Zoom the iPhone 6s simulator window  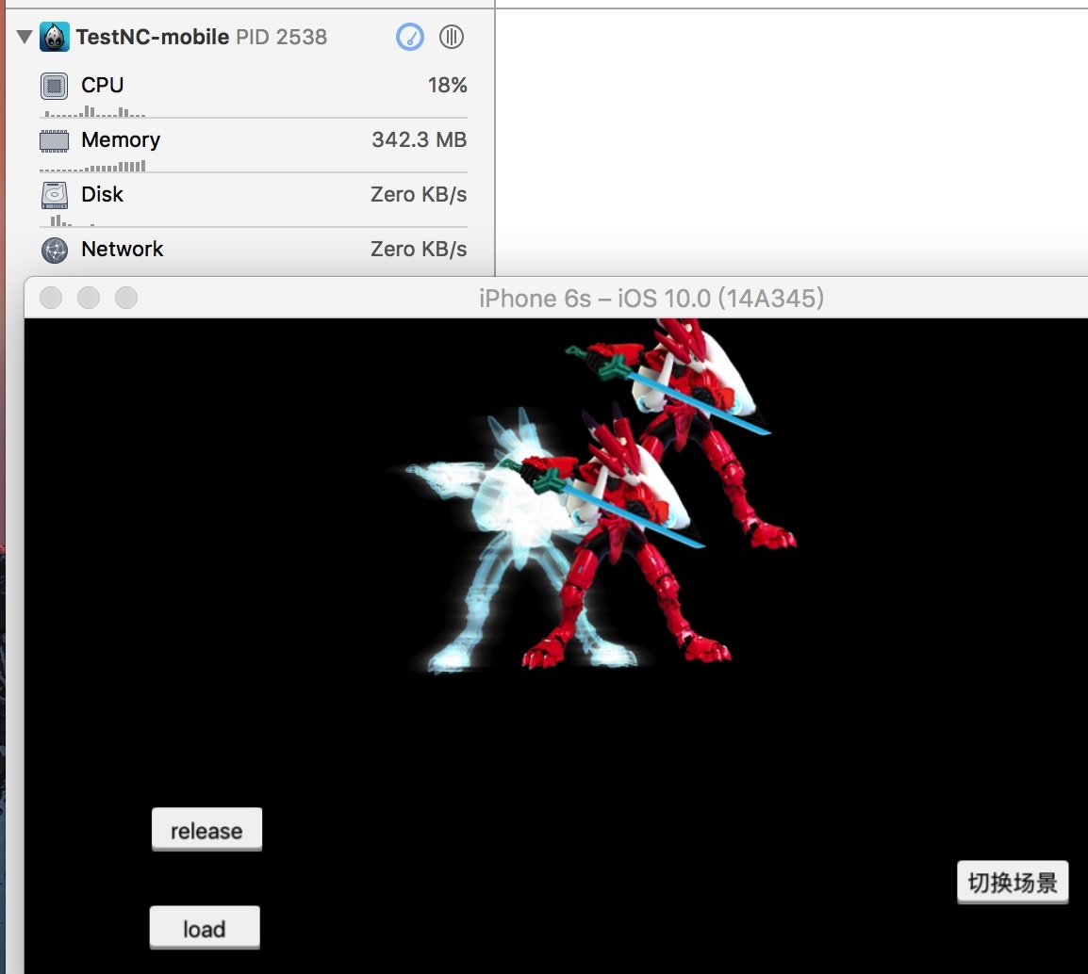coord(125,298)
